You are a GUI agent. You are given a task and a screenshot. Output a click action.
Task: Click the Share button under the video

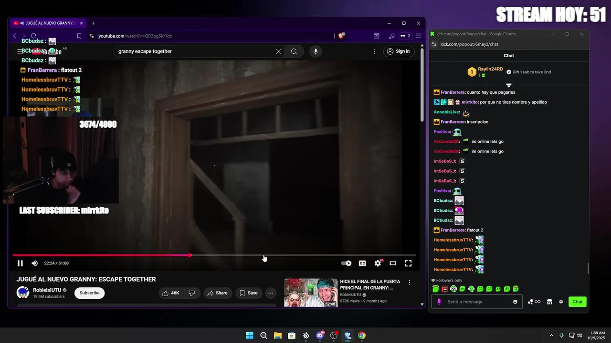[217, 293]
